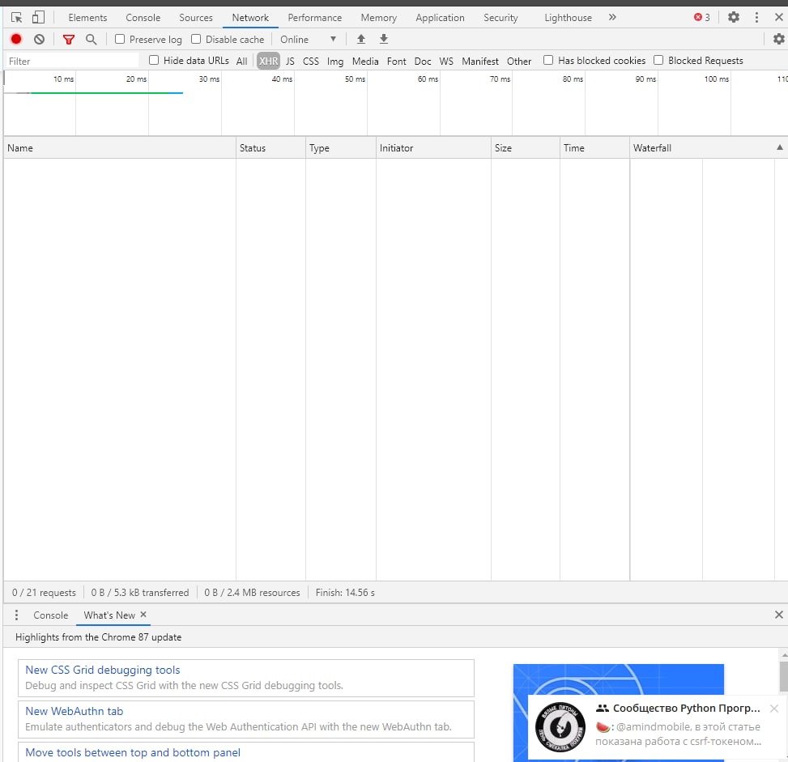The height and width of the screenshot is (762, 788).
Task: Click the import HAR upload arrow
Action: (x=361, y=39)
